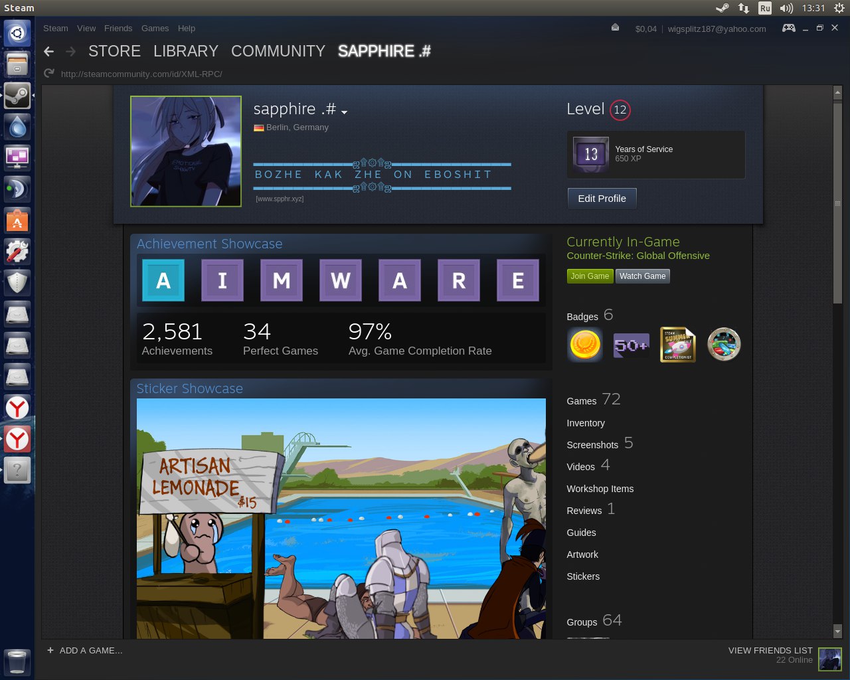
Task: Switch to the STORE tab
Action: coord(114,51)
